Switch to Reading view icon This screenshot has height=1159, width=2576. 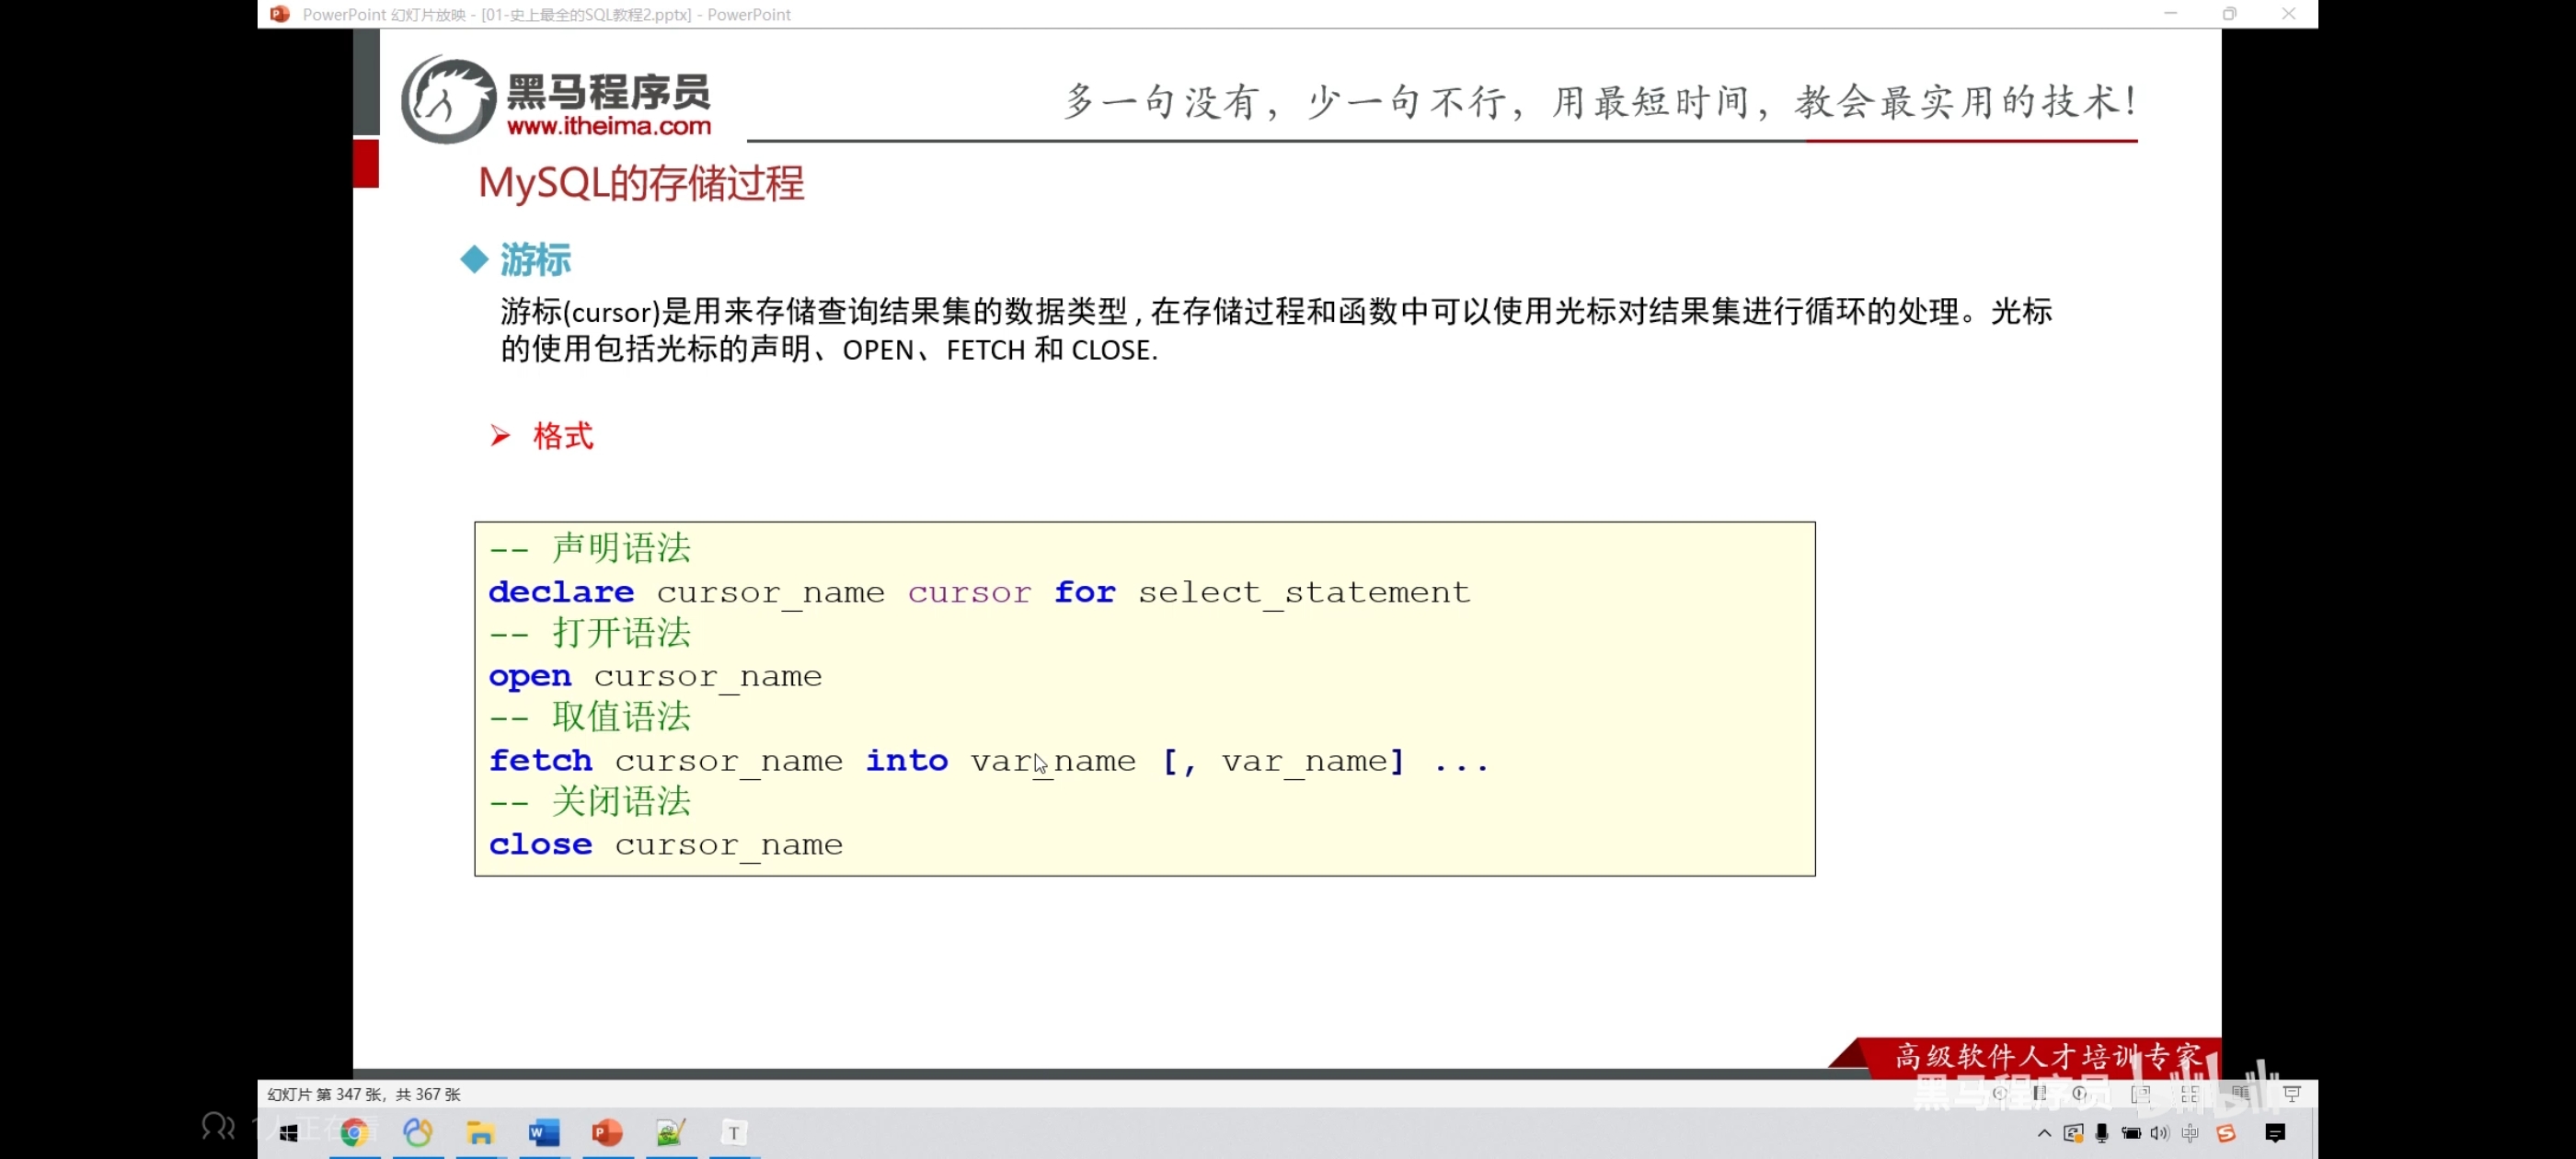[x=2241, y=1094]
